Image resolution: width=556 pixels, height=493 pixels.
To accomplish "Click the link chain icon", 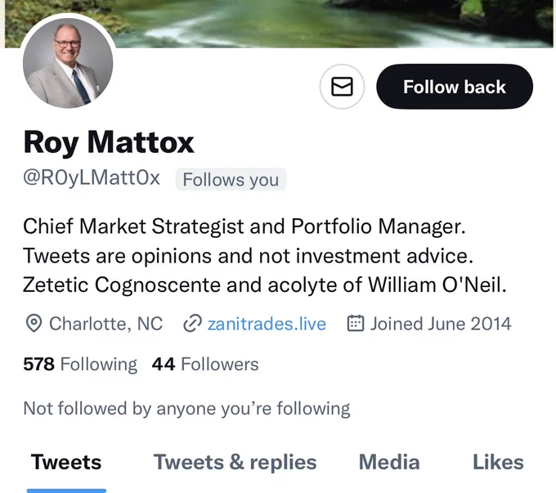I will click(x=192, y=324).
